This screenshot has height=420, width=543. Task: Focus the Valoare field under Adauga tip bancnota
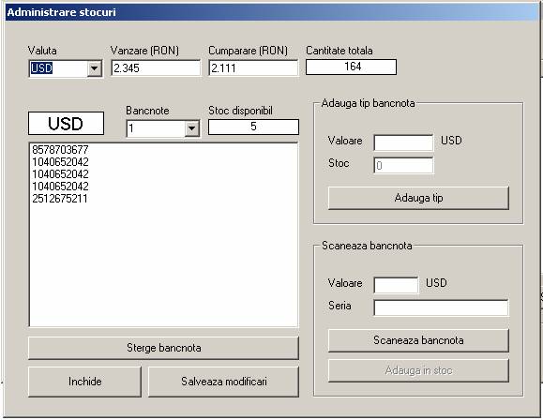403,142
